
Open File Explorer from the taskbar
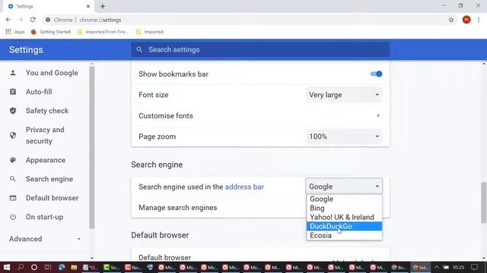click(x=74, y=267)
